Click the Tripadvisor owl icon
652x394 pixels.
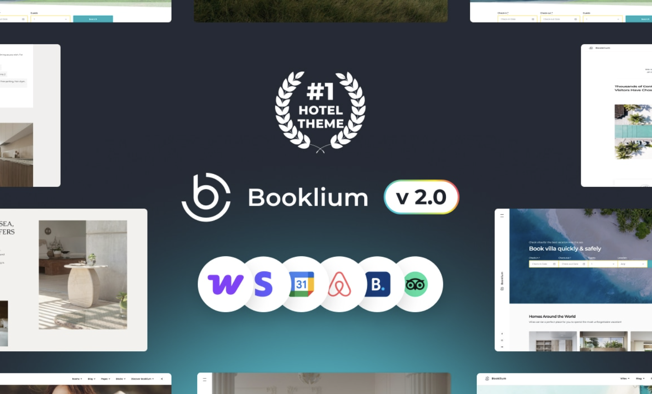click(x=416, y=284)
